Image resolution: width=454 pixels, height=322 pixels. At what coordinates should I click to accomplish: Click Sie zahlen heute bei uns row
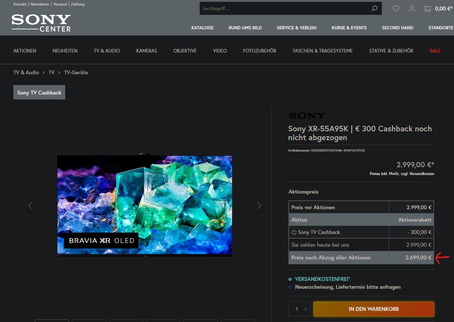361,245
